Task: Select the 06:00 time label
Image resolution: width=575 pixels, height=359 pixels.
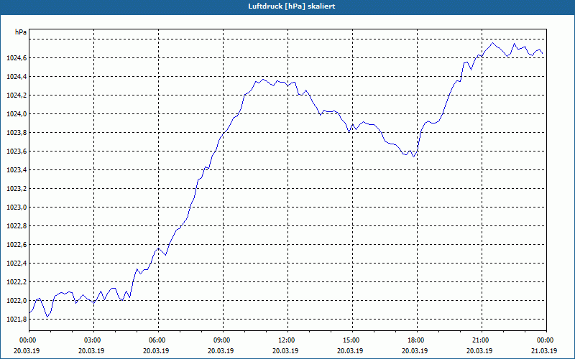Action: (158, 340)
